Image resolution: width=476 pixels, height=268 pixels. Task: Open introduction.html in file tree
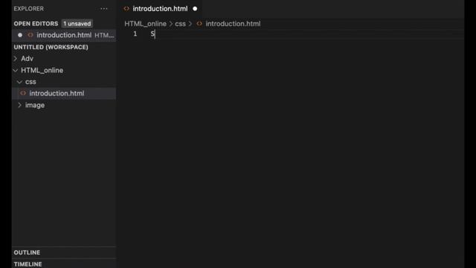pyautogui.click(x=57, y=94)
